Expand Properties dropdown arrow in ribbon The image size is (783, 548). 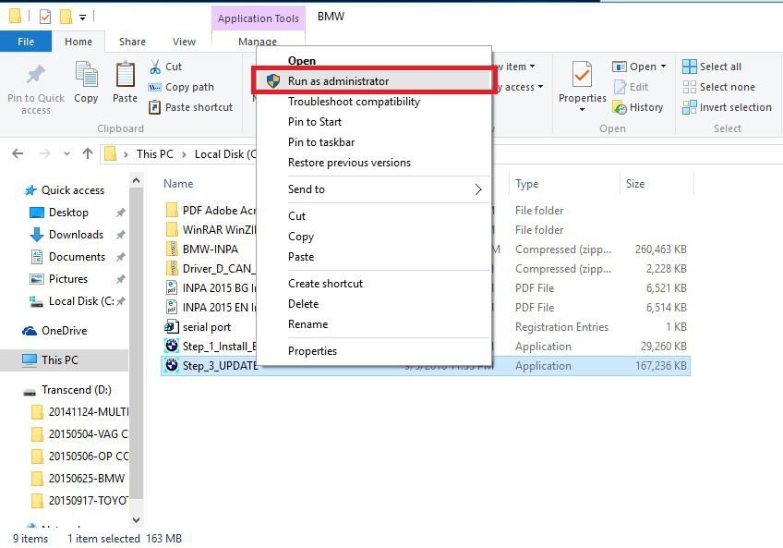coord(583,109)
